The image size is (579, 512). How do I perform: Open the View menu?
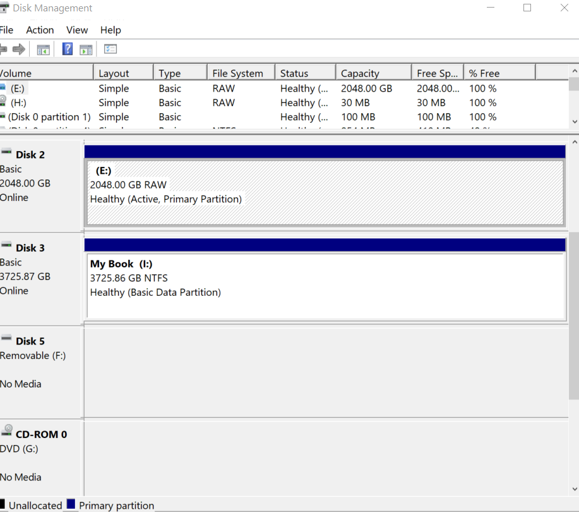click(x=77, y=30)
